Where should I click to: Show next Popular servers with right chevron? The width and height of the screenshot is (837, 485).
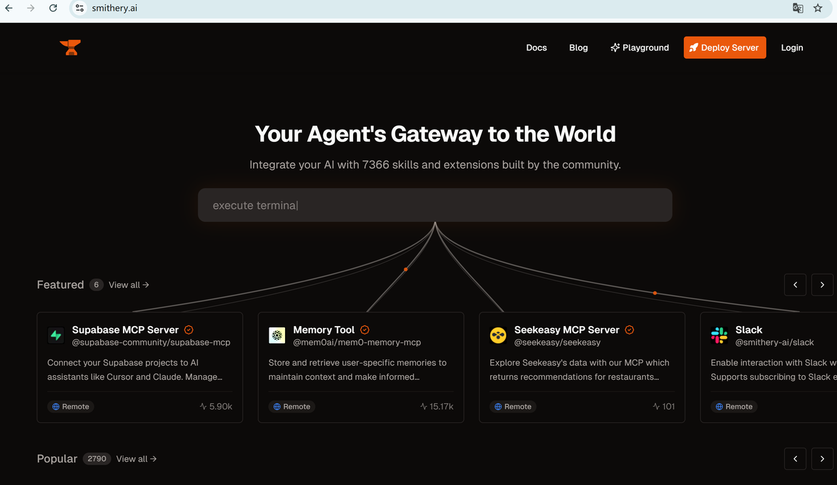[822, 459]
